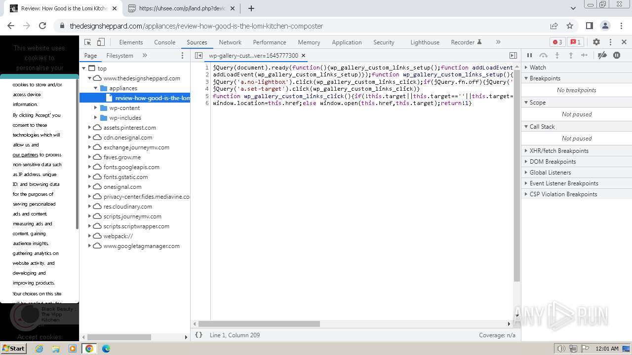Click the code editor horizontal scrollbar

(259, 324)
